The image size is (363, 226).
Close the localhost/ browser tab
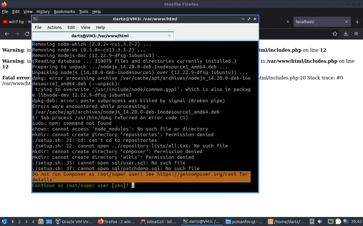point(346,22)
